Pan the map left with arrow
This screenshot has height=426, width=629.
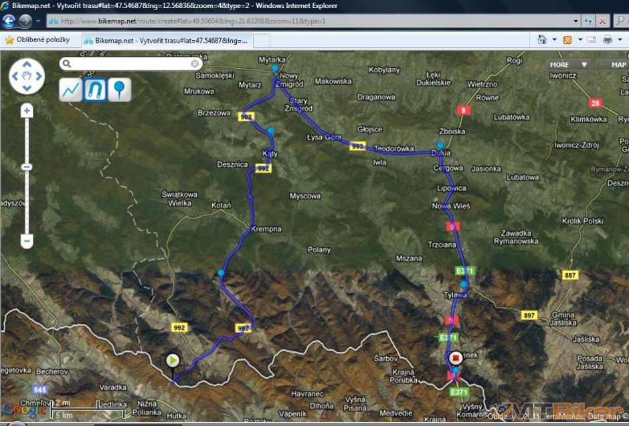pos(15,76)
